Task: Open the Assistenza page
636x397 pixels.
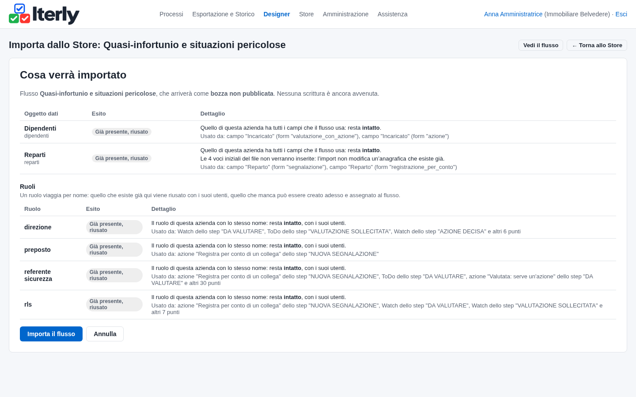Action: [393, 14]
